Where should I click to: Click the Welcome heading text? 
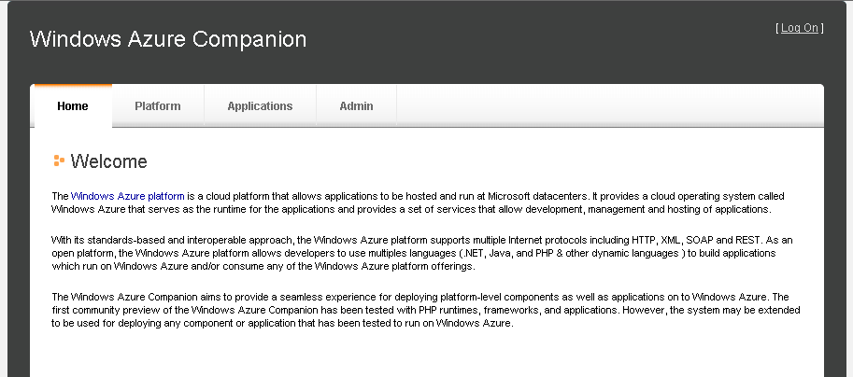point(108,161)
